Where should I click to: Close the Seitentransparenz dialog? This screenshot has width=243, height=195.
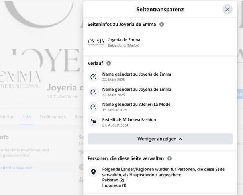(227, 9)
